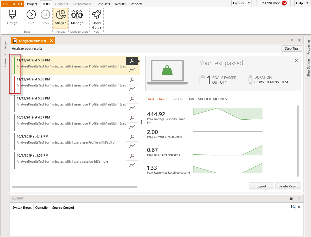Open the Source Control output tab

coord(63,208)
